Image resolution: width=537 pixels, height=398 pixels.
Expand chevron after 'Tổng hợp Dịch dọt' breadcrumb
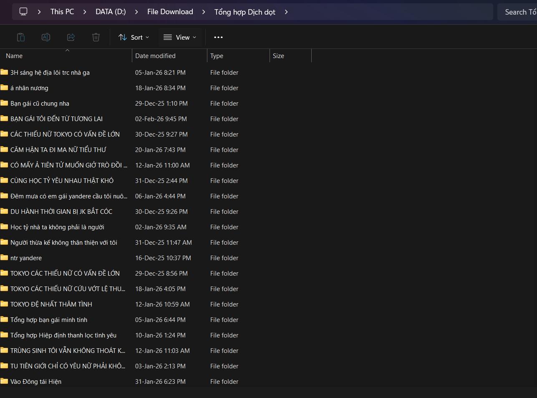pos(286,12)
